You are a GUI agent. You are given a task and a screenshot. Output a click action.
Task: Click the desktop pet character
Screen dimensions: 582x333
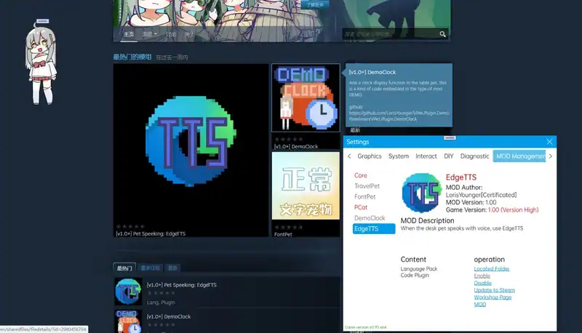click(41, 63)
